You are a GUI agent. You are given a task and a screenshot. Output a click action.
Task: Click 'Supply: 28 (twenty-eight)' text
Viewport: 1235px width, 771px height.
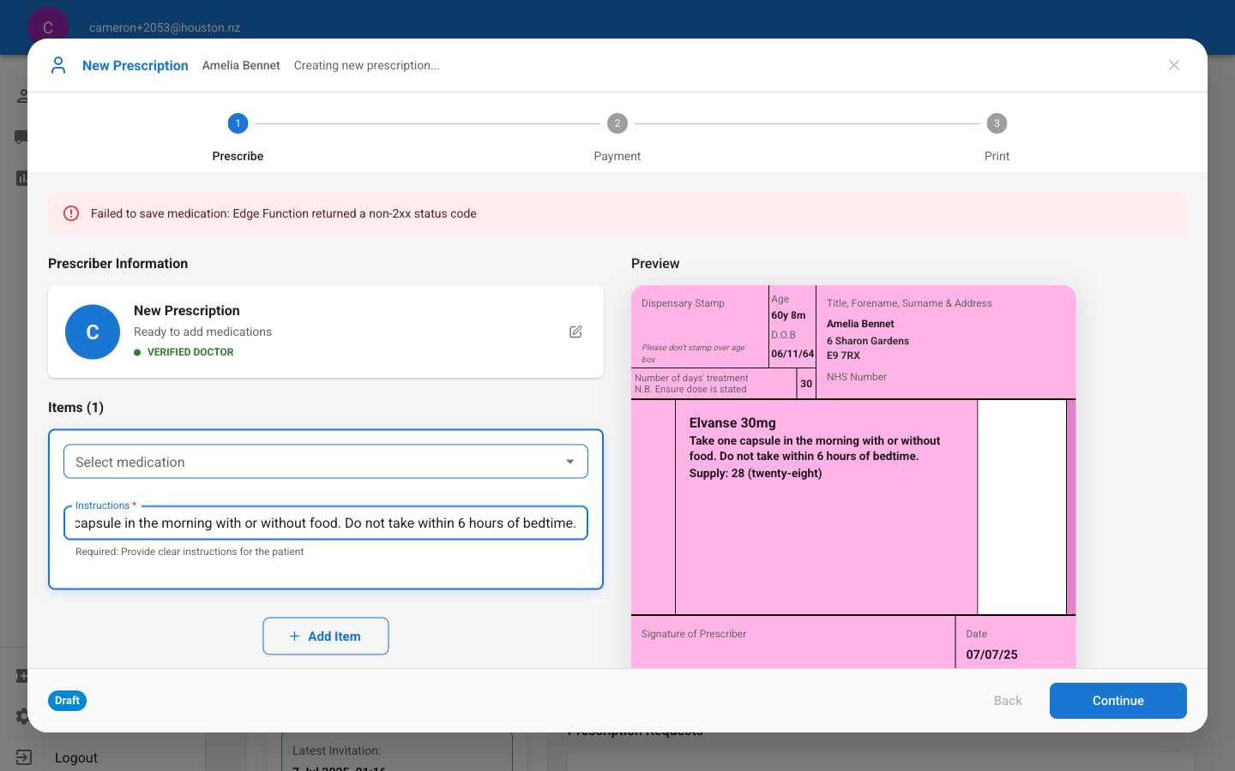click(756, 473)
